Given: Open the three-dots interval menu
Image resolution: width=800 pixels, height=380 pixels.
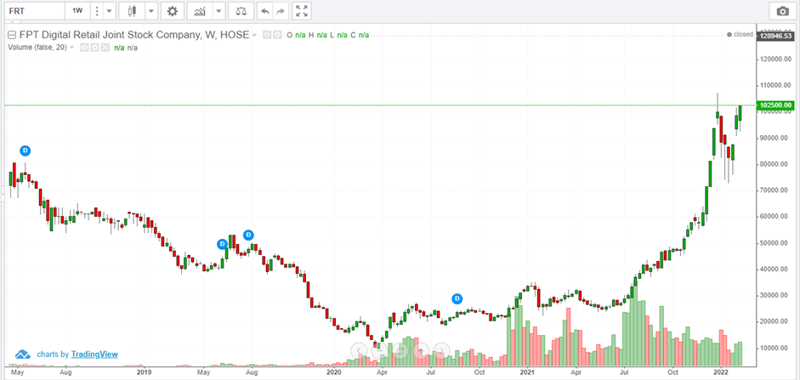Looking at the screenshot, I should (x=97, y=11).
